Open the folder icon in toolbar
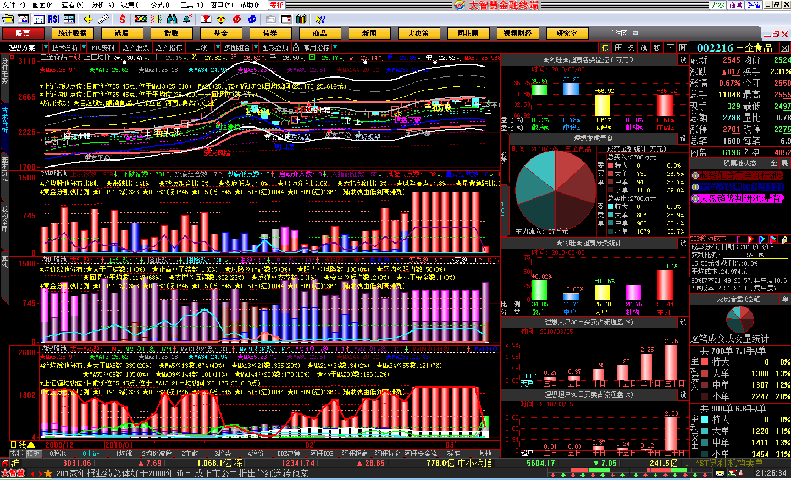 coord(8,19)
